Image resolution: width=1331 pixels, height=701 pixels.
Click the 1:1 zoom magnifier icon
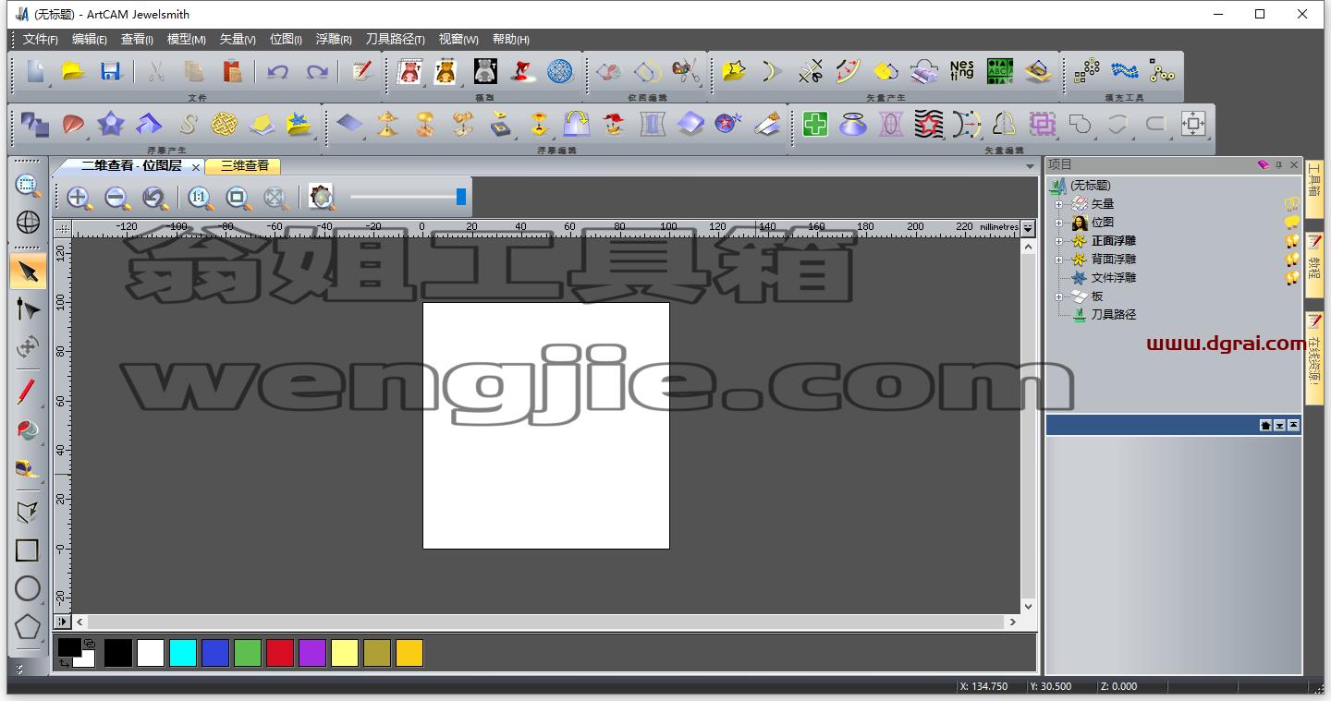[x=200, y=197]
